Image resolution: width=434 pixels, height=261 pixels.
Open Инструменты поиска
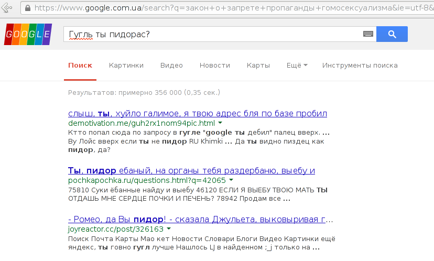(360, 66)
